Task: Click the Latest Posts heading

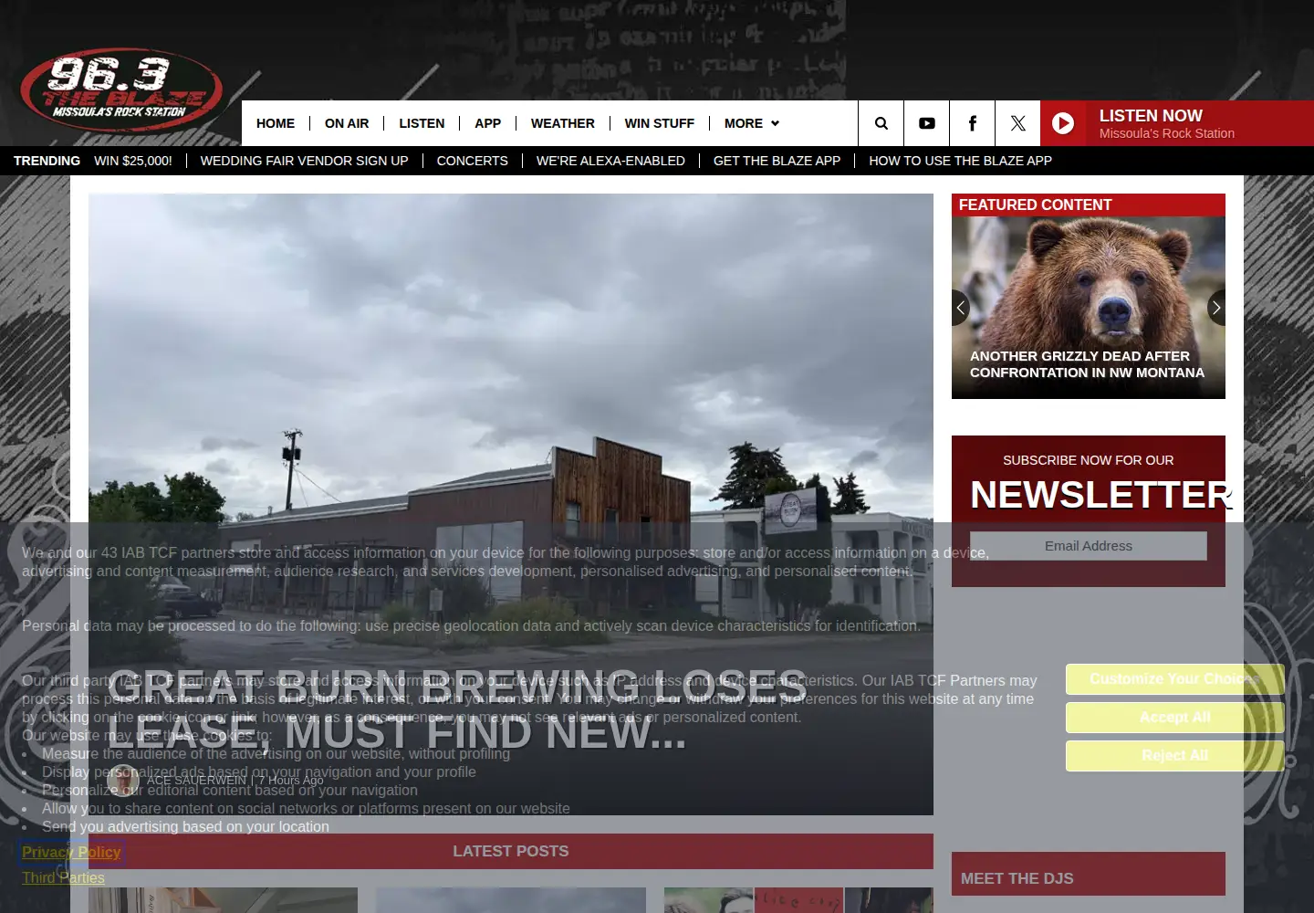Action: pos(511,851)
